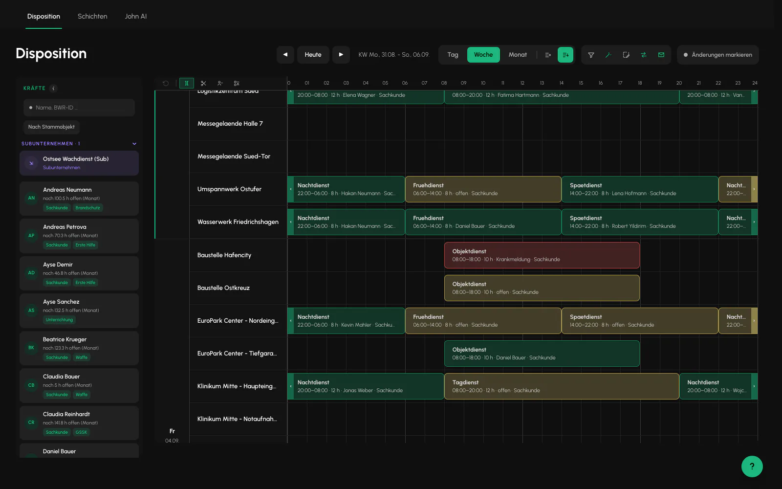Click the AN avatar of Andreas Neumann
This screenshot has height=489, width=782.
pyautogui.click(x=31, y=198)
